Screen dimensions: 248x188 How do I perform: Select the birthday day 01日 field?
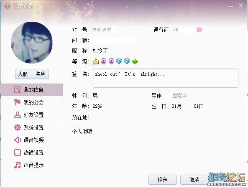coord(199,106)
